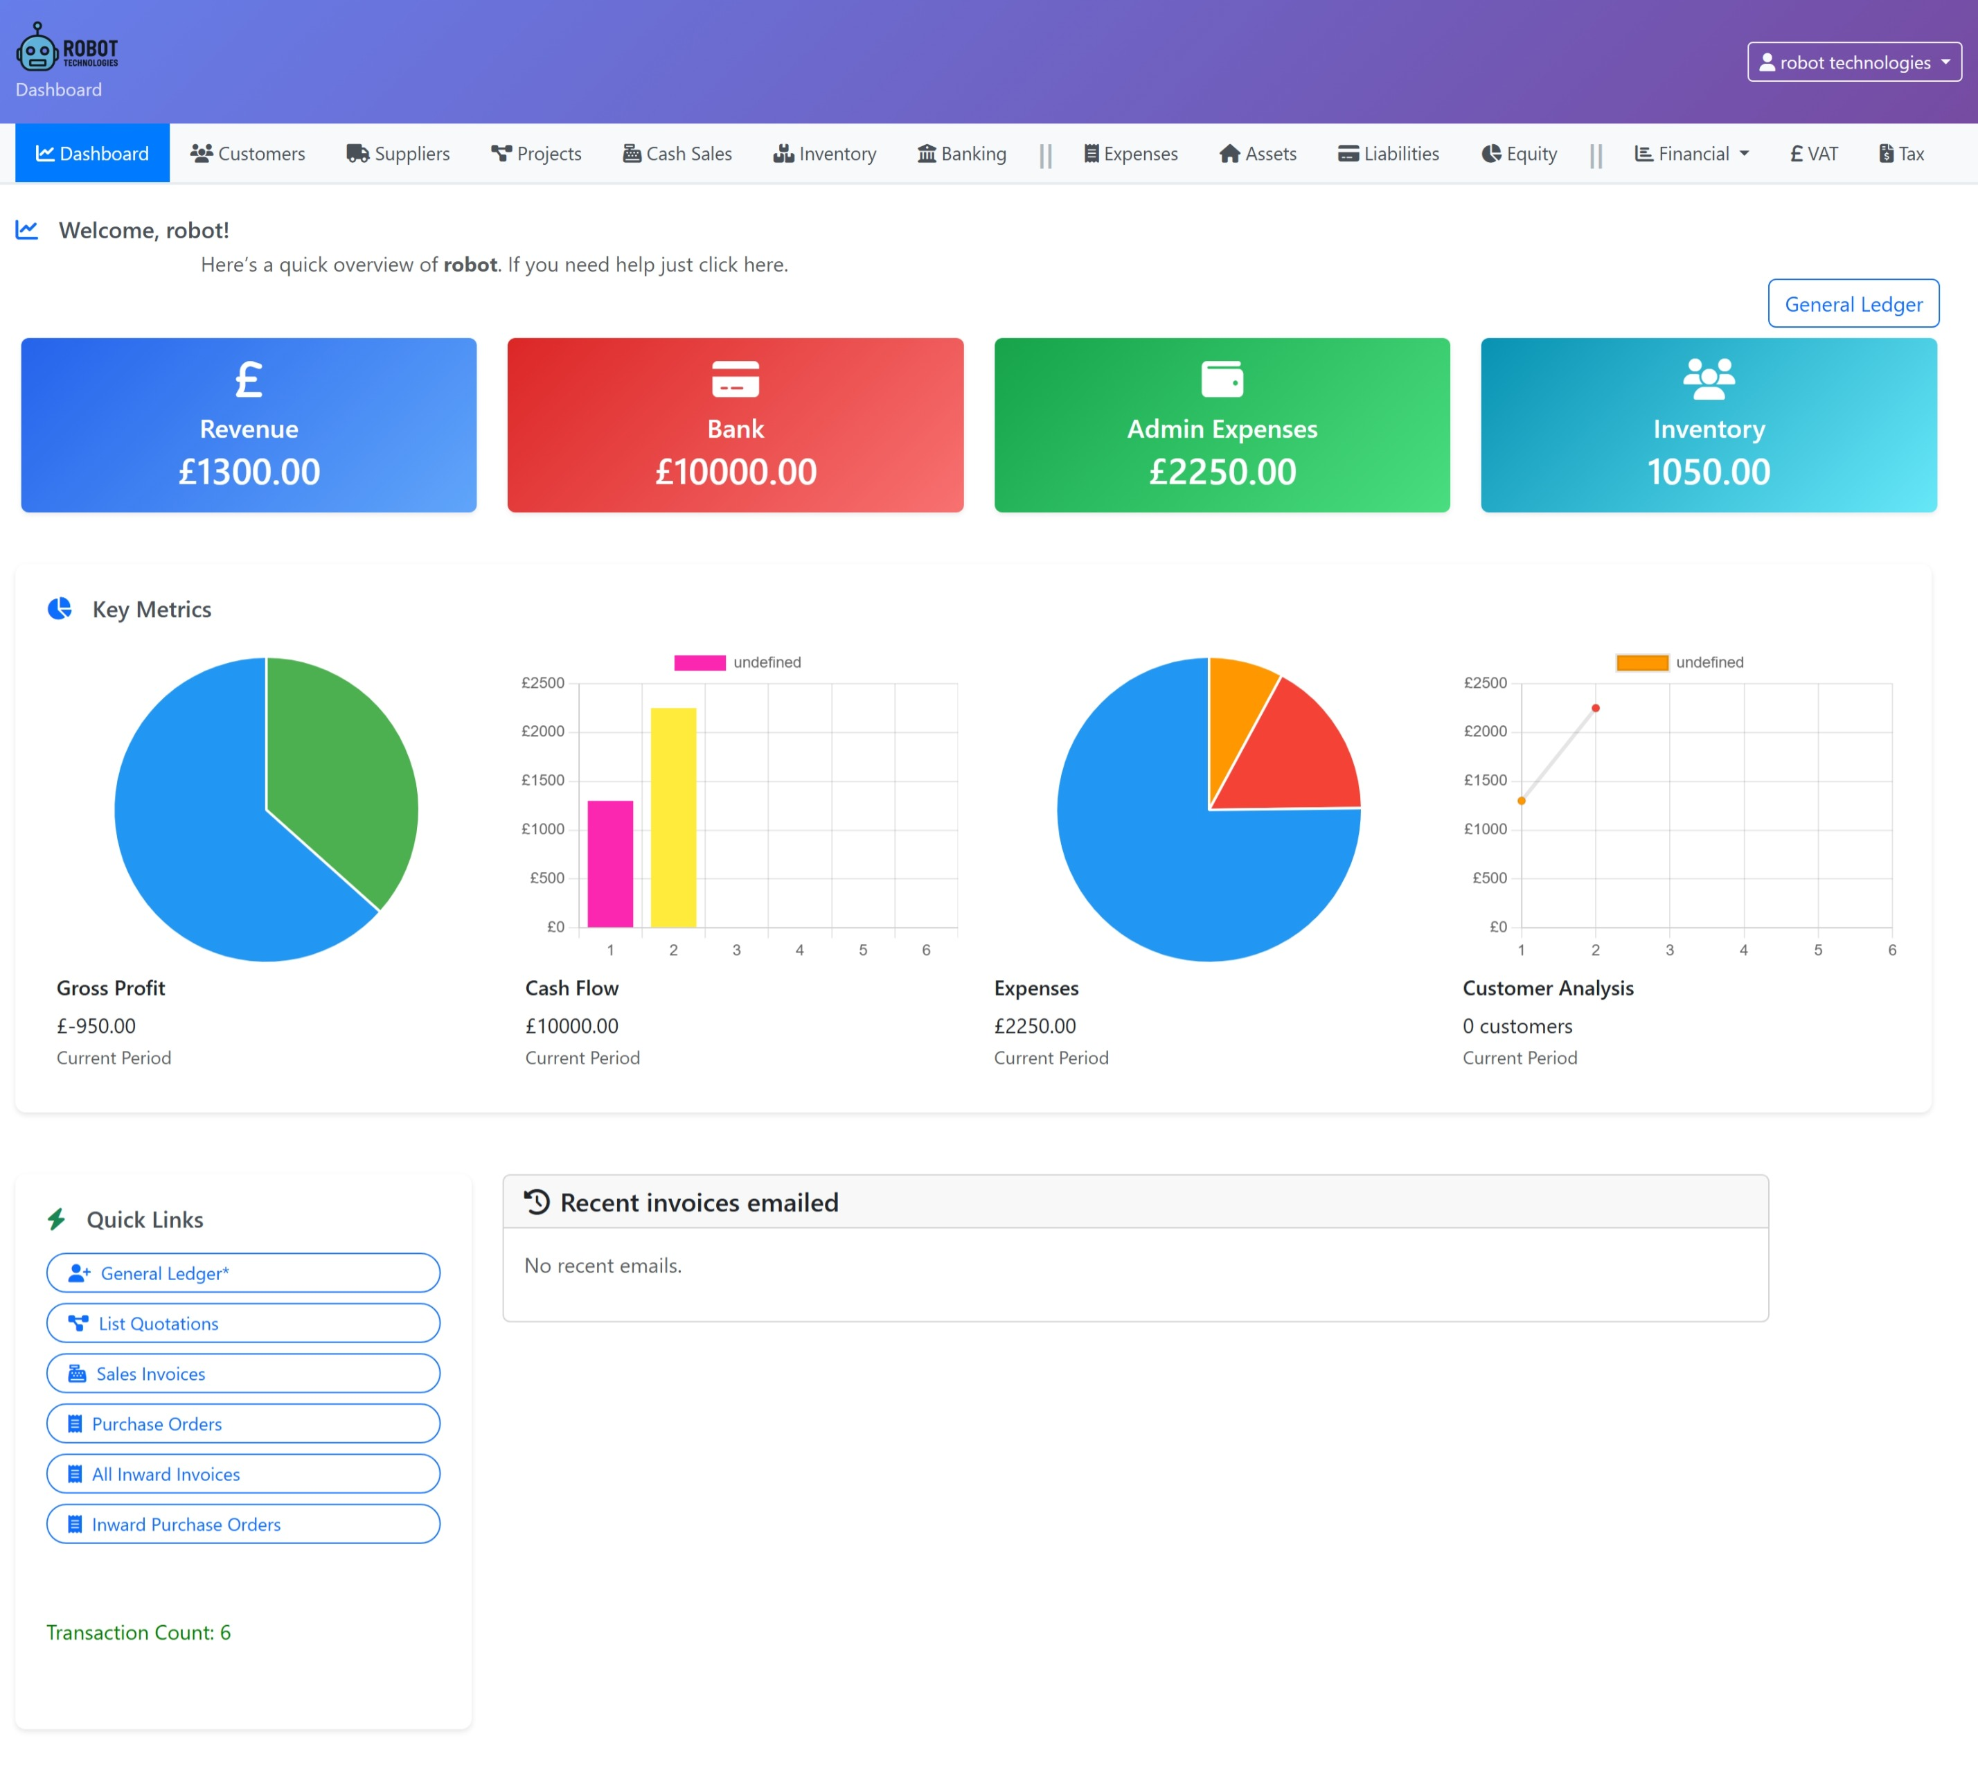Open the Inward Purchase Orders quick link

tap(243, 1523)
